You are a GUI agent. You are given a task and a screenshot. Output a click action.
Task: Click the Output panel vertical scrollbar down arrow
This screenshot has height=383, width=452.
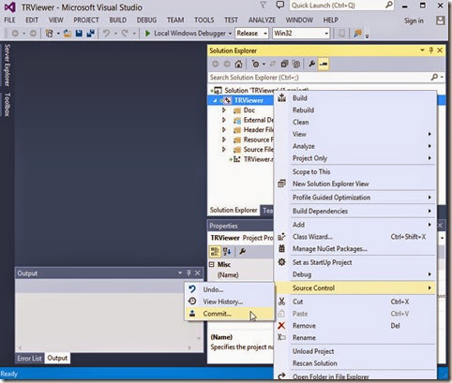point(199,338)
